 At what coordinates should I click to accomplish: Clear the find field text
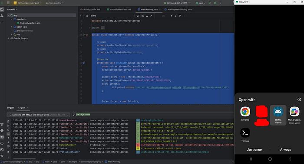(134, 16)
